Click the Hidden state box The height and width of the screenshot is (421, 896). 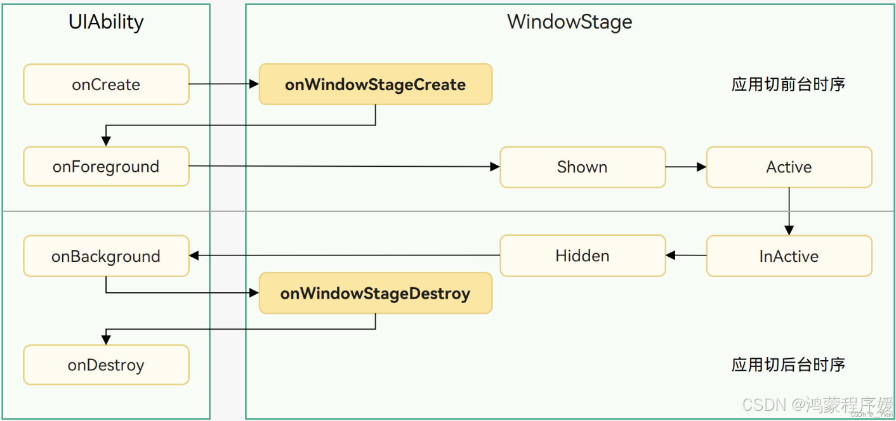(583, 256)
